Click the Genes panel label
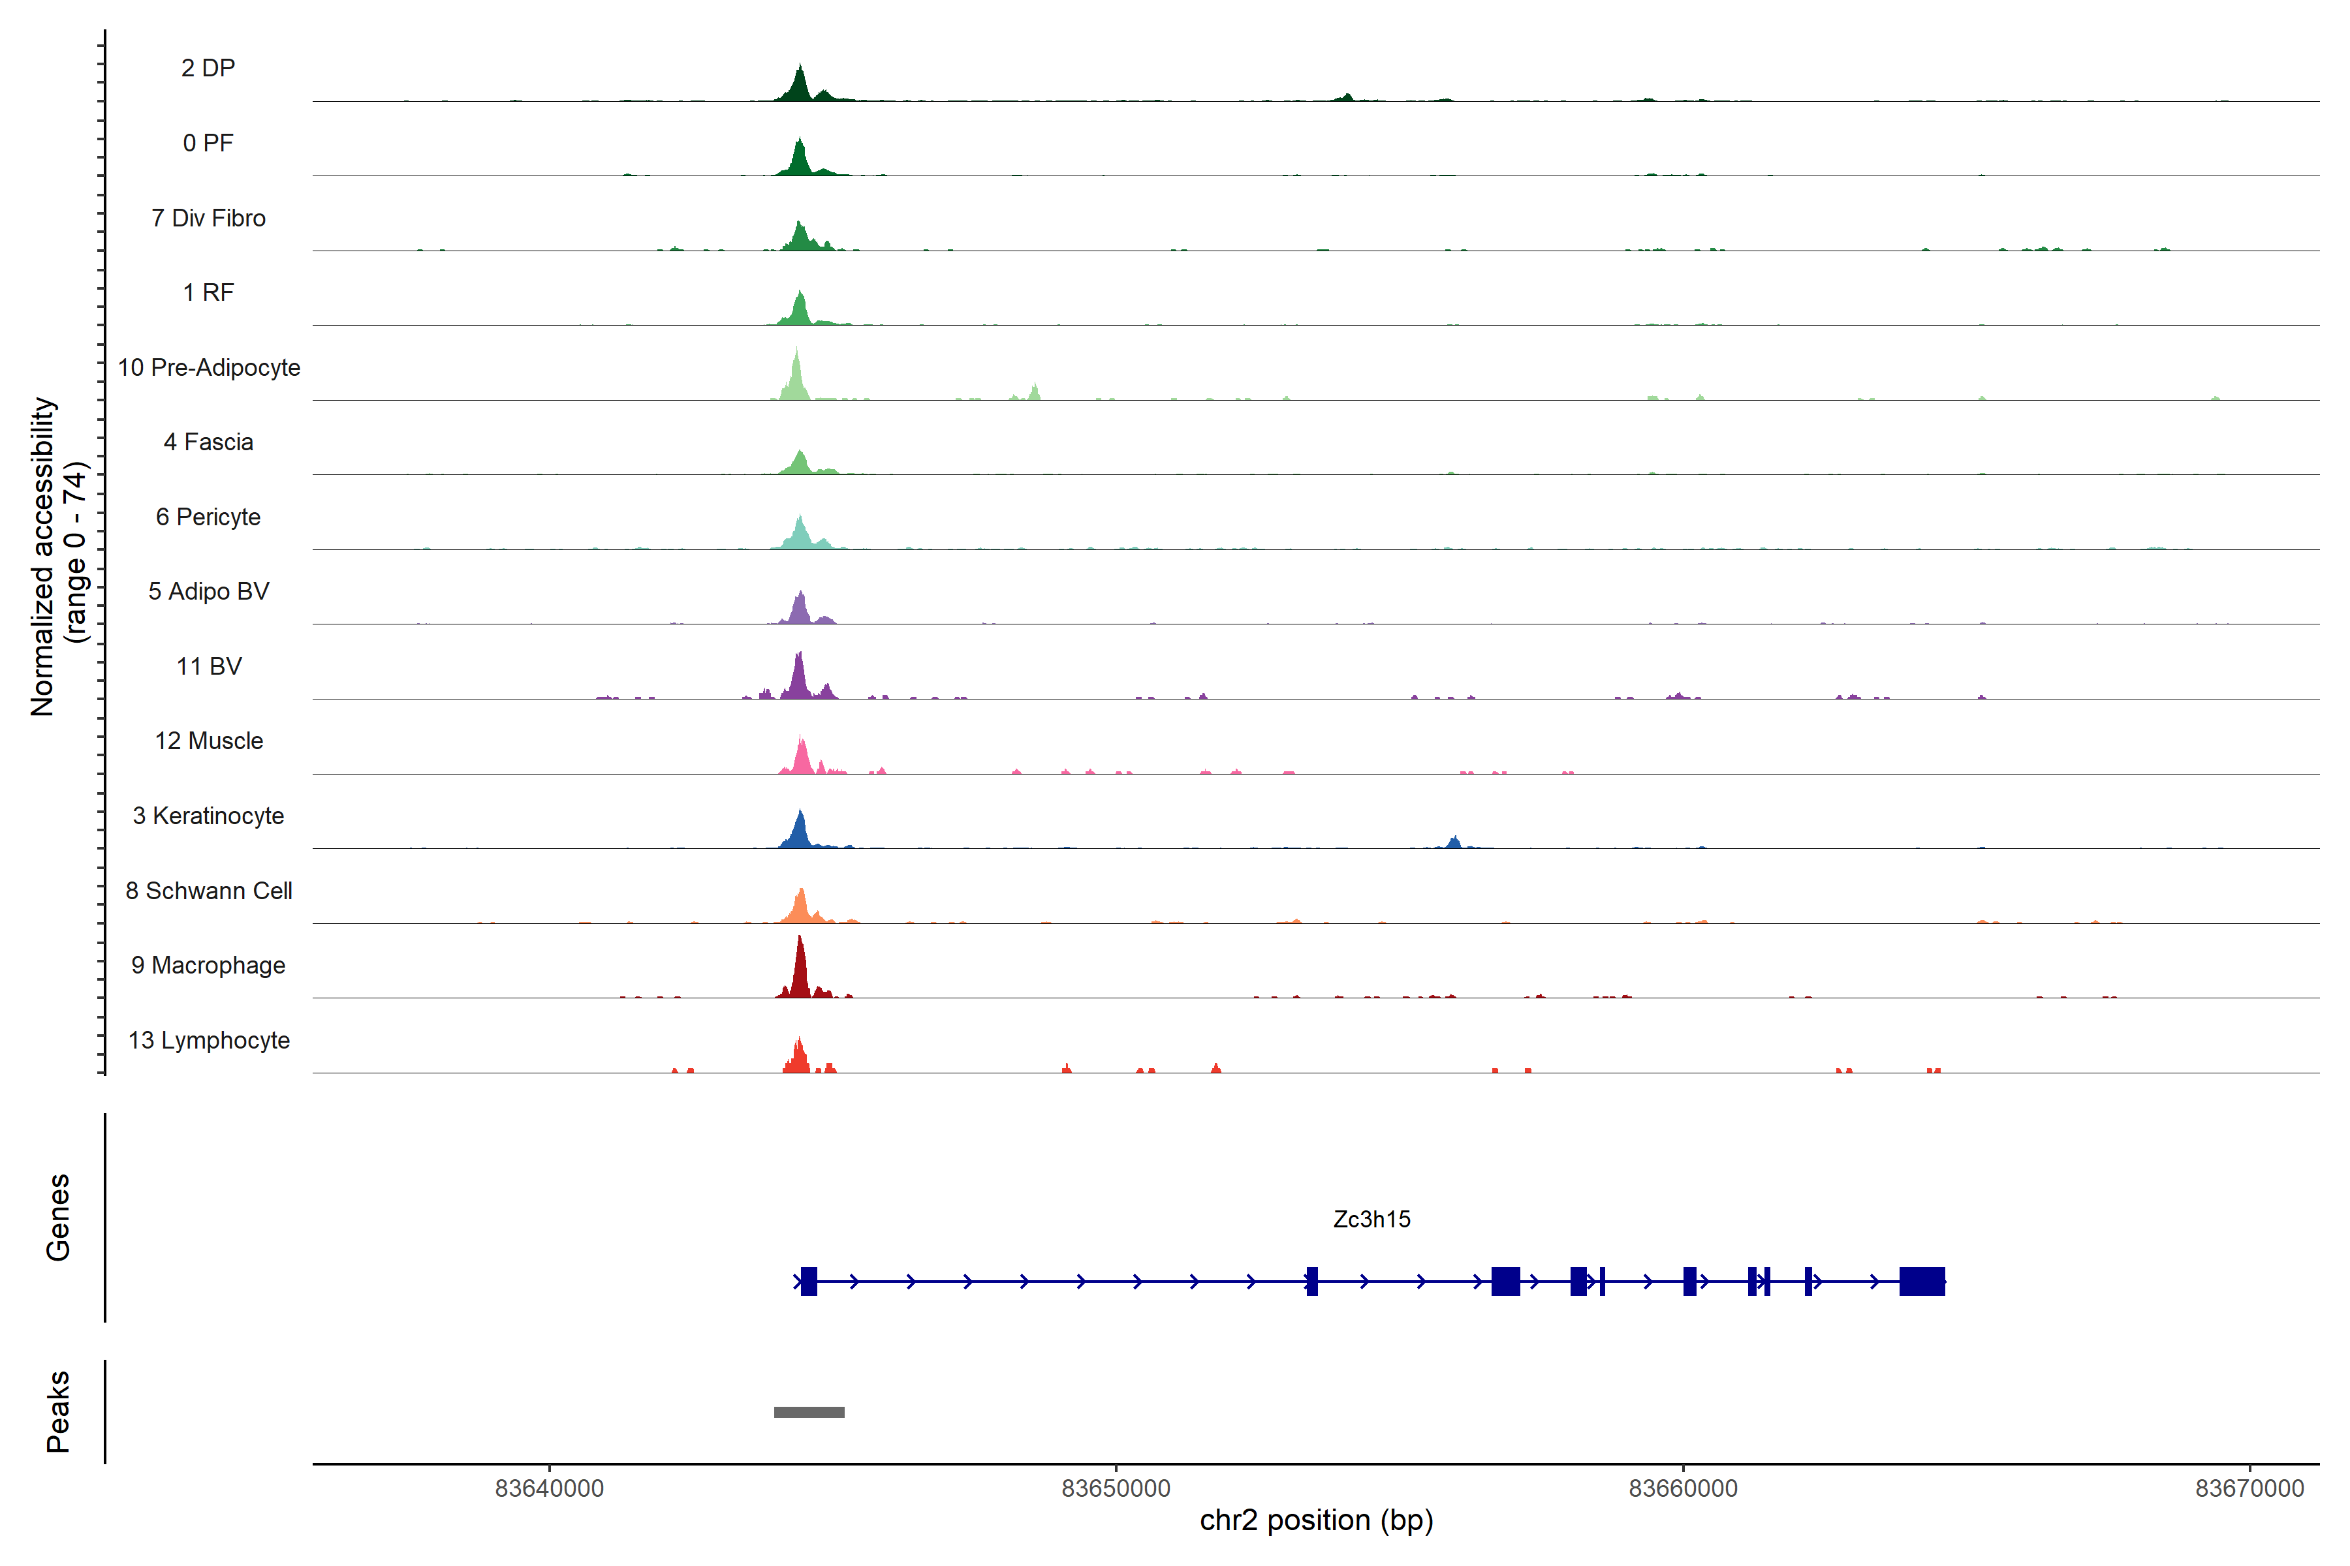This screenshot has width=2350, height=1566. 58,1216
